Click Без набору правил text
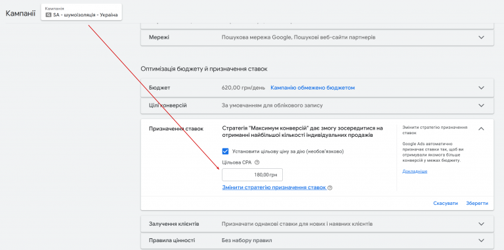 tap(247, 240)
